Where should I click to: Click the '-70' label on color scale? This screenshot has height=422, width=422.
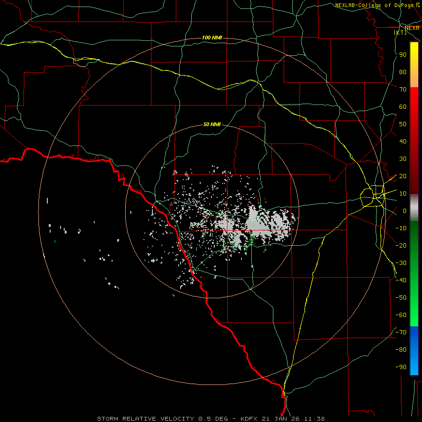click(401, 332)
